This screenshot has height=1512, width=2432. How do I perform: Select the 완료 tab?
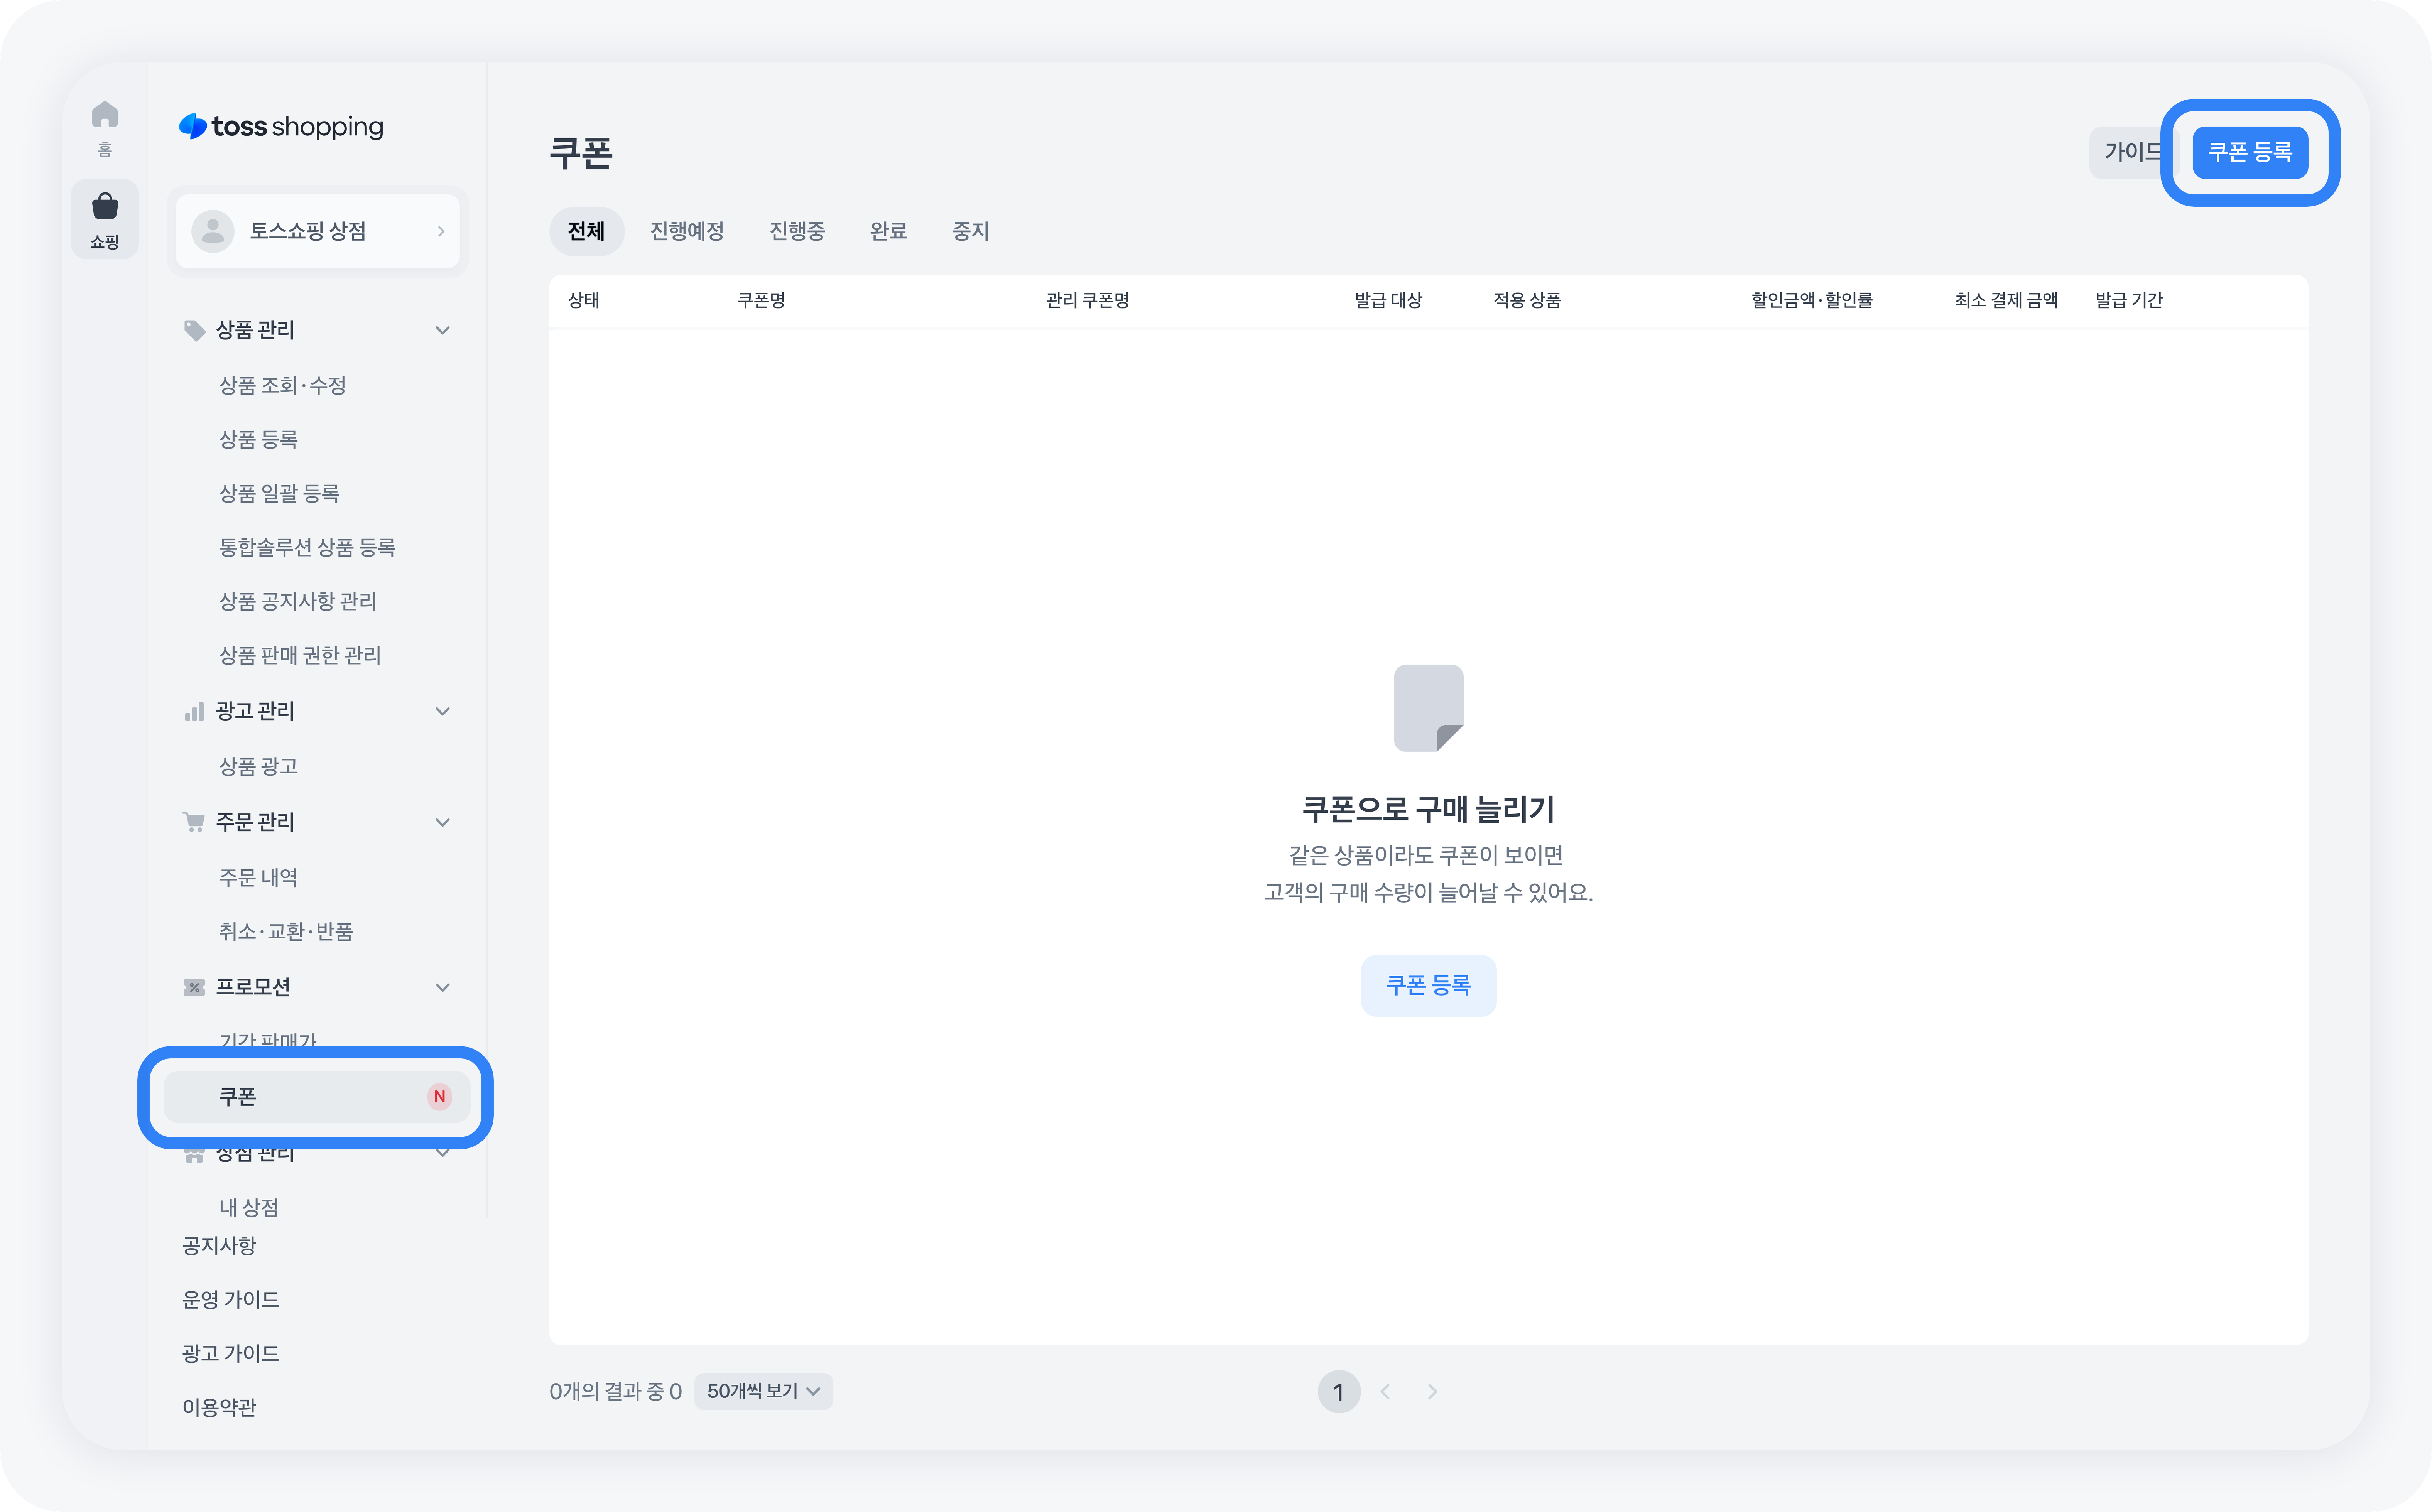(888, 231)
